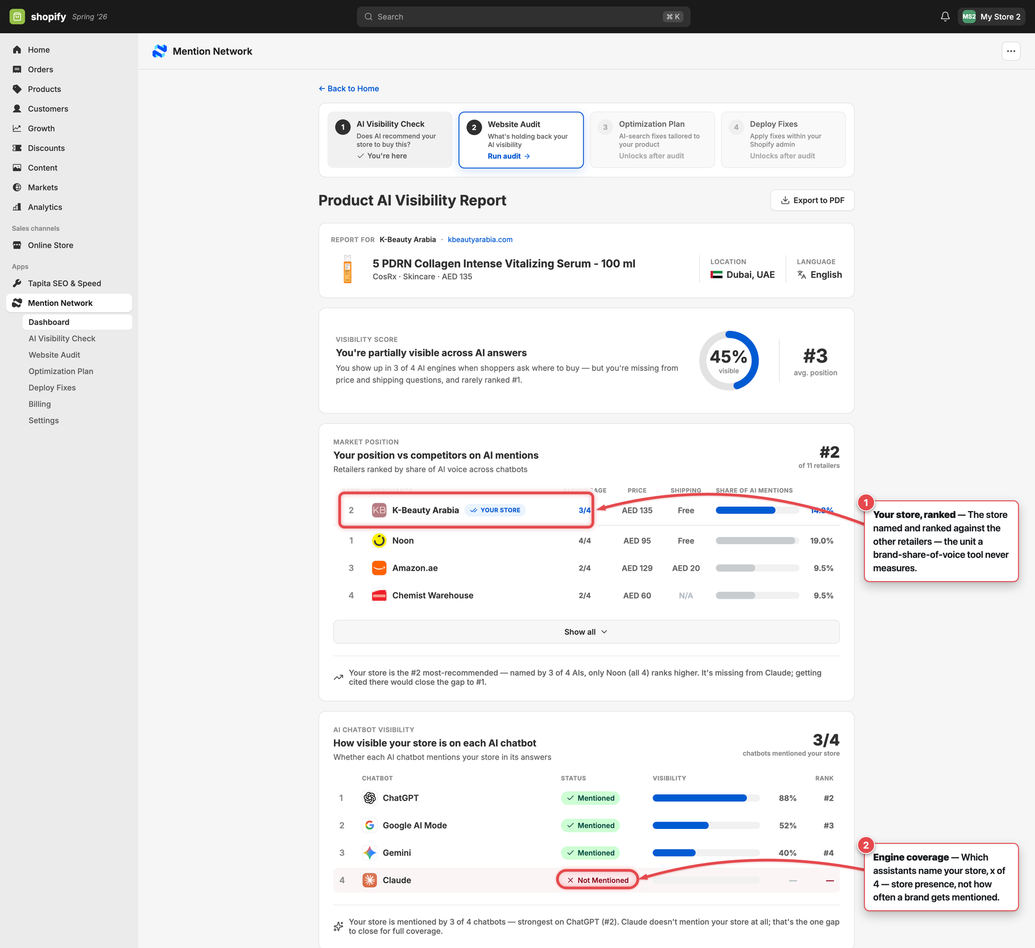
Task: Open the three-dot more actions menu
Action: 1011,51
